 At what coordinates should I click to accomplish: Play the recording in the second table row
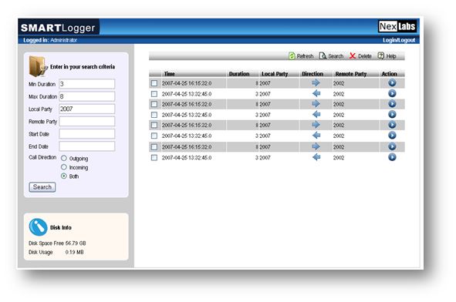[392, 93]
